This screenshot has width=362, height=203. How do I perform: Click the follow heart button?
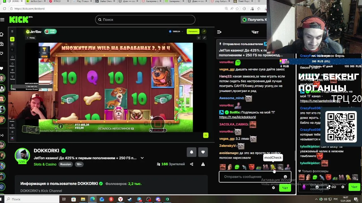(x=203, y=152)
